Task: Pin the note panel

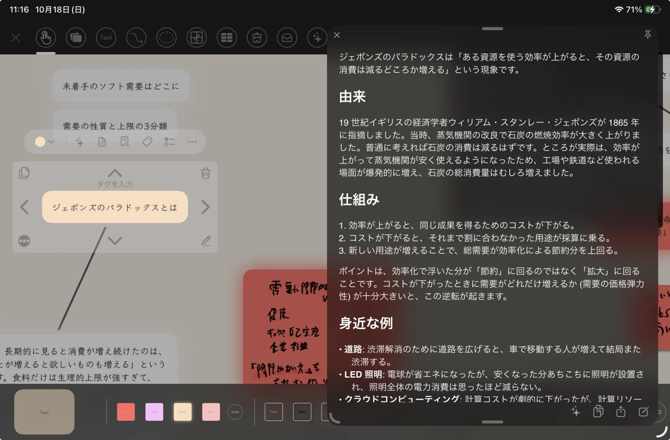Action: [x=648, y=35]
